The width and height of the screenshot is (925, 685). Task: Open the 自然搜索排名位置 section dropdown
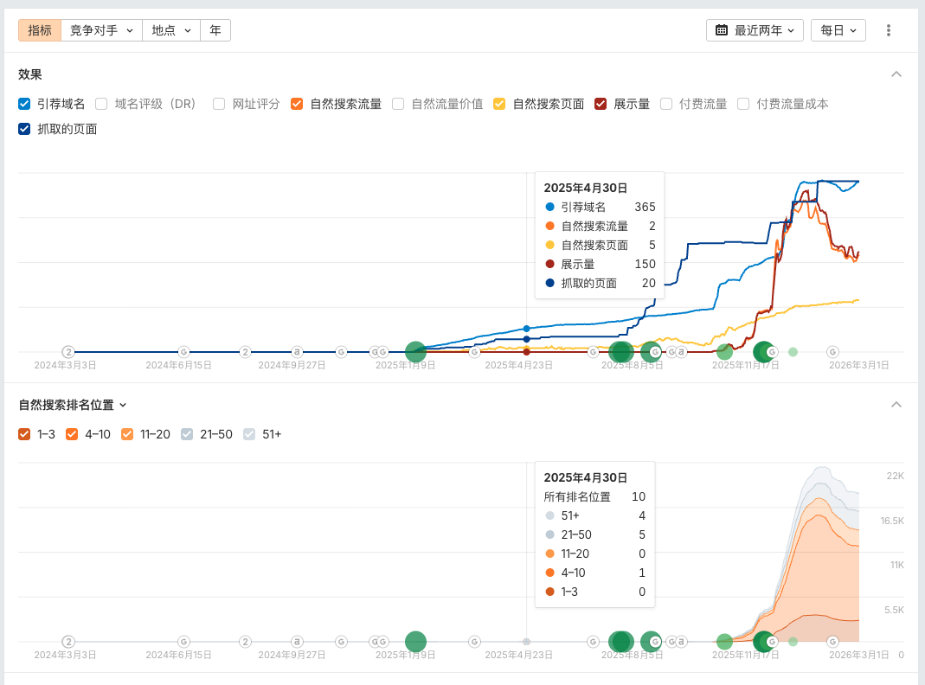point(73,405)
